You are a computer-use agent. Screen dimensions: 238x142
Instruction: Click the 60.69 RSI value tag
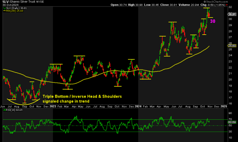[232, 122]
